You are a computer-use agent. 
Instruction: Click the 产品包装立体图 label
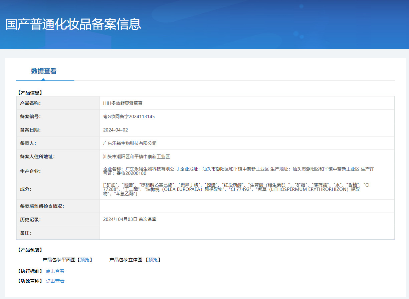pyautogui.click(x=126, y=260)
